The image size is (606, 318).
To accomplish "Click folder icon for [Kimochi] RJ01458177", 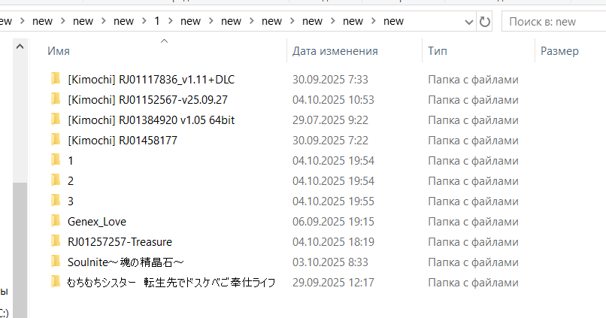I will [x=55, y=140].
